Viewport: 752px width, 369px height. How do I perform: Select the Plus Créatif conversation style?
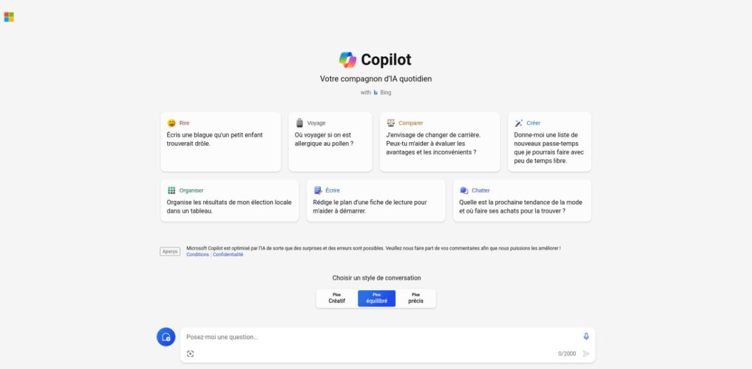click(x=337, y=298)
